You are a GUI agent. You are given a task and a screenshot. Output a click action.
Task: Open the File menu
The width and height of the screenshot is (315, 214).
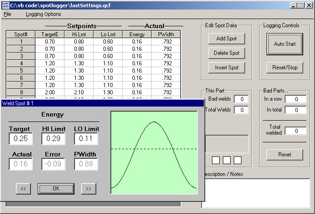pyautogui.click(x=7, y=14)
